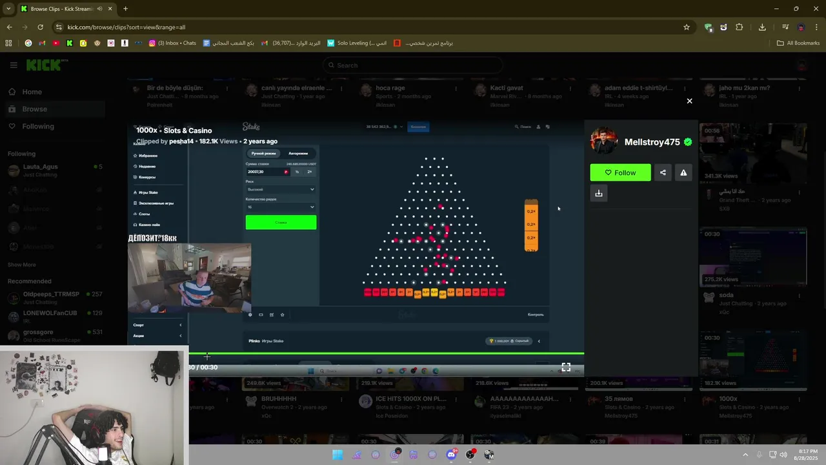Open Chrome three-dot menu

click(817, 27)
